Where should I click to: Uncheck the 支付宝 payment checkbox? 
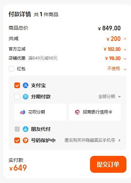[17, 85]
